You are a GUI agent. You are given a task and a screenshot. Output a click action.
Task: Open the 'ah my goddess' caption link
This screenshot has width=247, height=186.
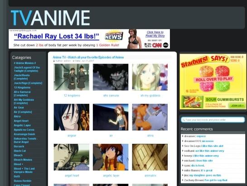(150, 96)
